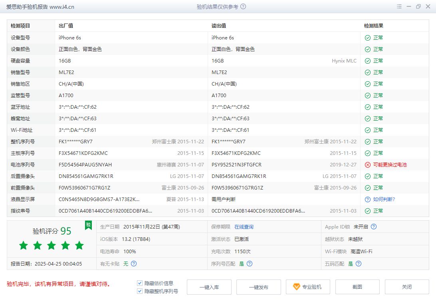Click Wi-Fi模块 value 高温Wi-Fi
436x301 pixels.
point(361,252)
